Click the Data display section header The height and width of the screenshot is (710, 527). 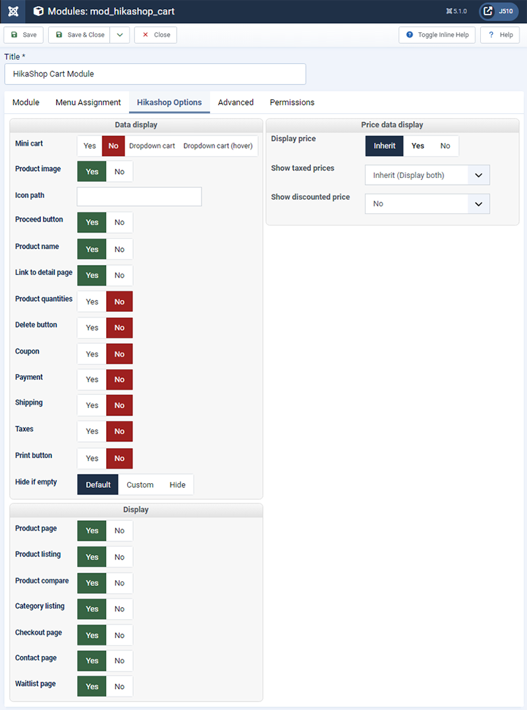(x=136, y=125)
